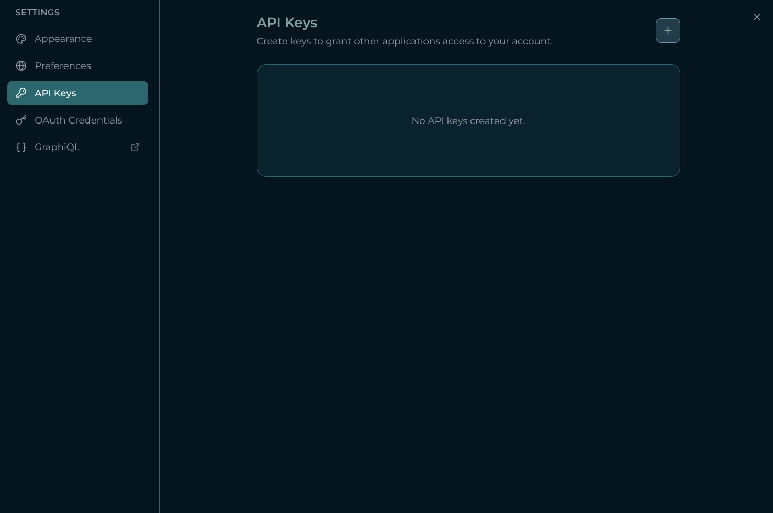The image size is (773, 513).
Task: Click the 'No API keys created yet.' message
Action: (468, 121)
